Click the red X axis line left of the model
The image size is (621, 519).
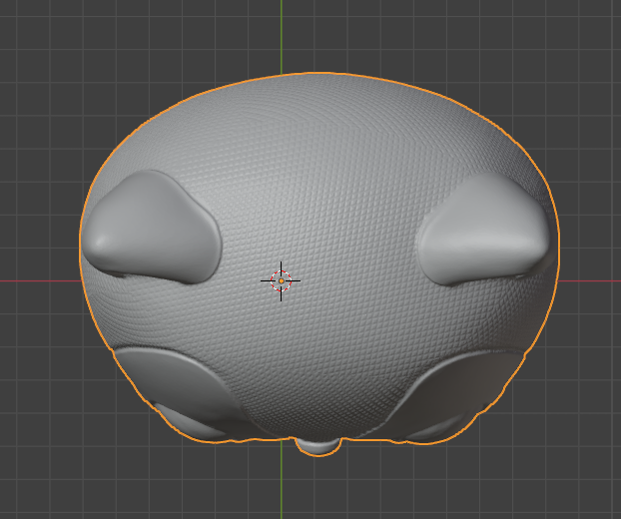(40, 280)
